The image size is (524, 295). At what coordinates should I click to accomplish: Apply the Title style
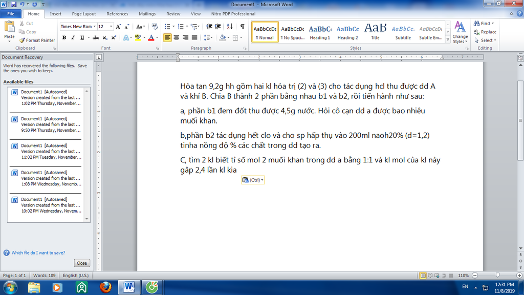375,32
